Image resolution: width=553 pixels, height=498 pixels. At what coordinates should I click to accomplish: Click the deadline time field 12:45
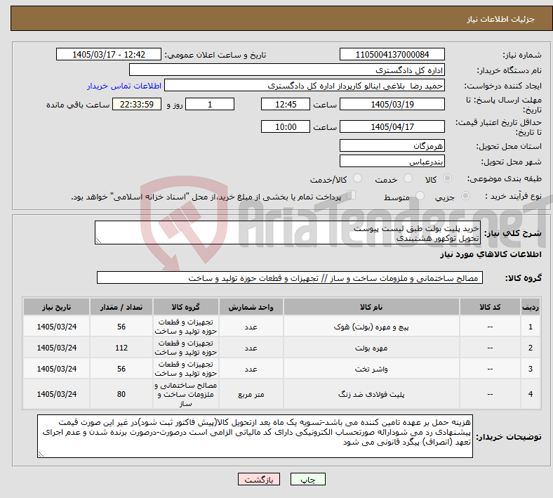click(x=286, y=105)
